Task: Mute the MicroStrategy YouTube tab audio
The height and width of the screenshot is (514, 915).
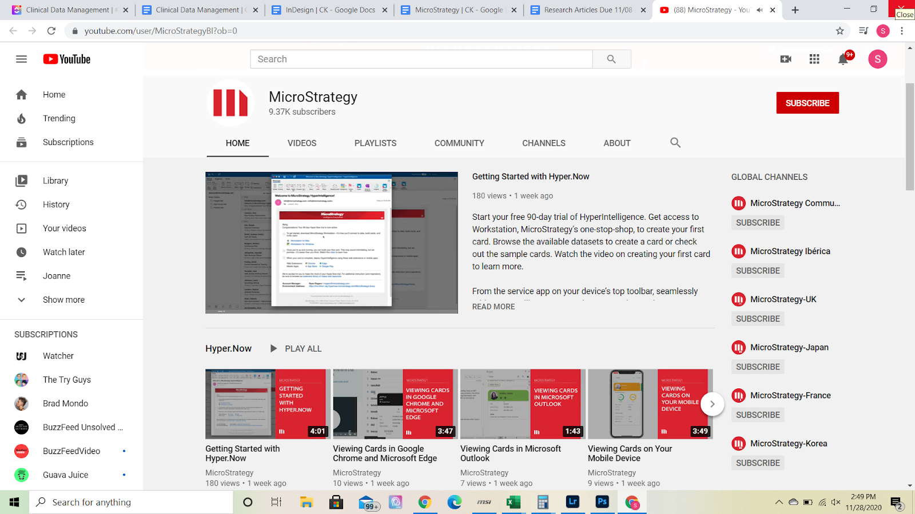Action: 759,10
